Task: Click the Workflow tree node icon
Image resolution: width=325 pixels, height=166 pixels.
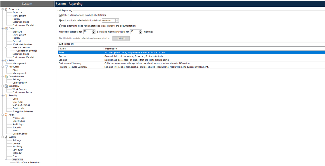Action: pos(6,86)
